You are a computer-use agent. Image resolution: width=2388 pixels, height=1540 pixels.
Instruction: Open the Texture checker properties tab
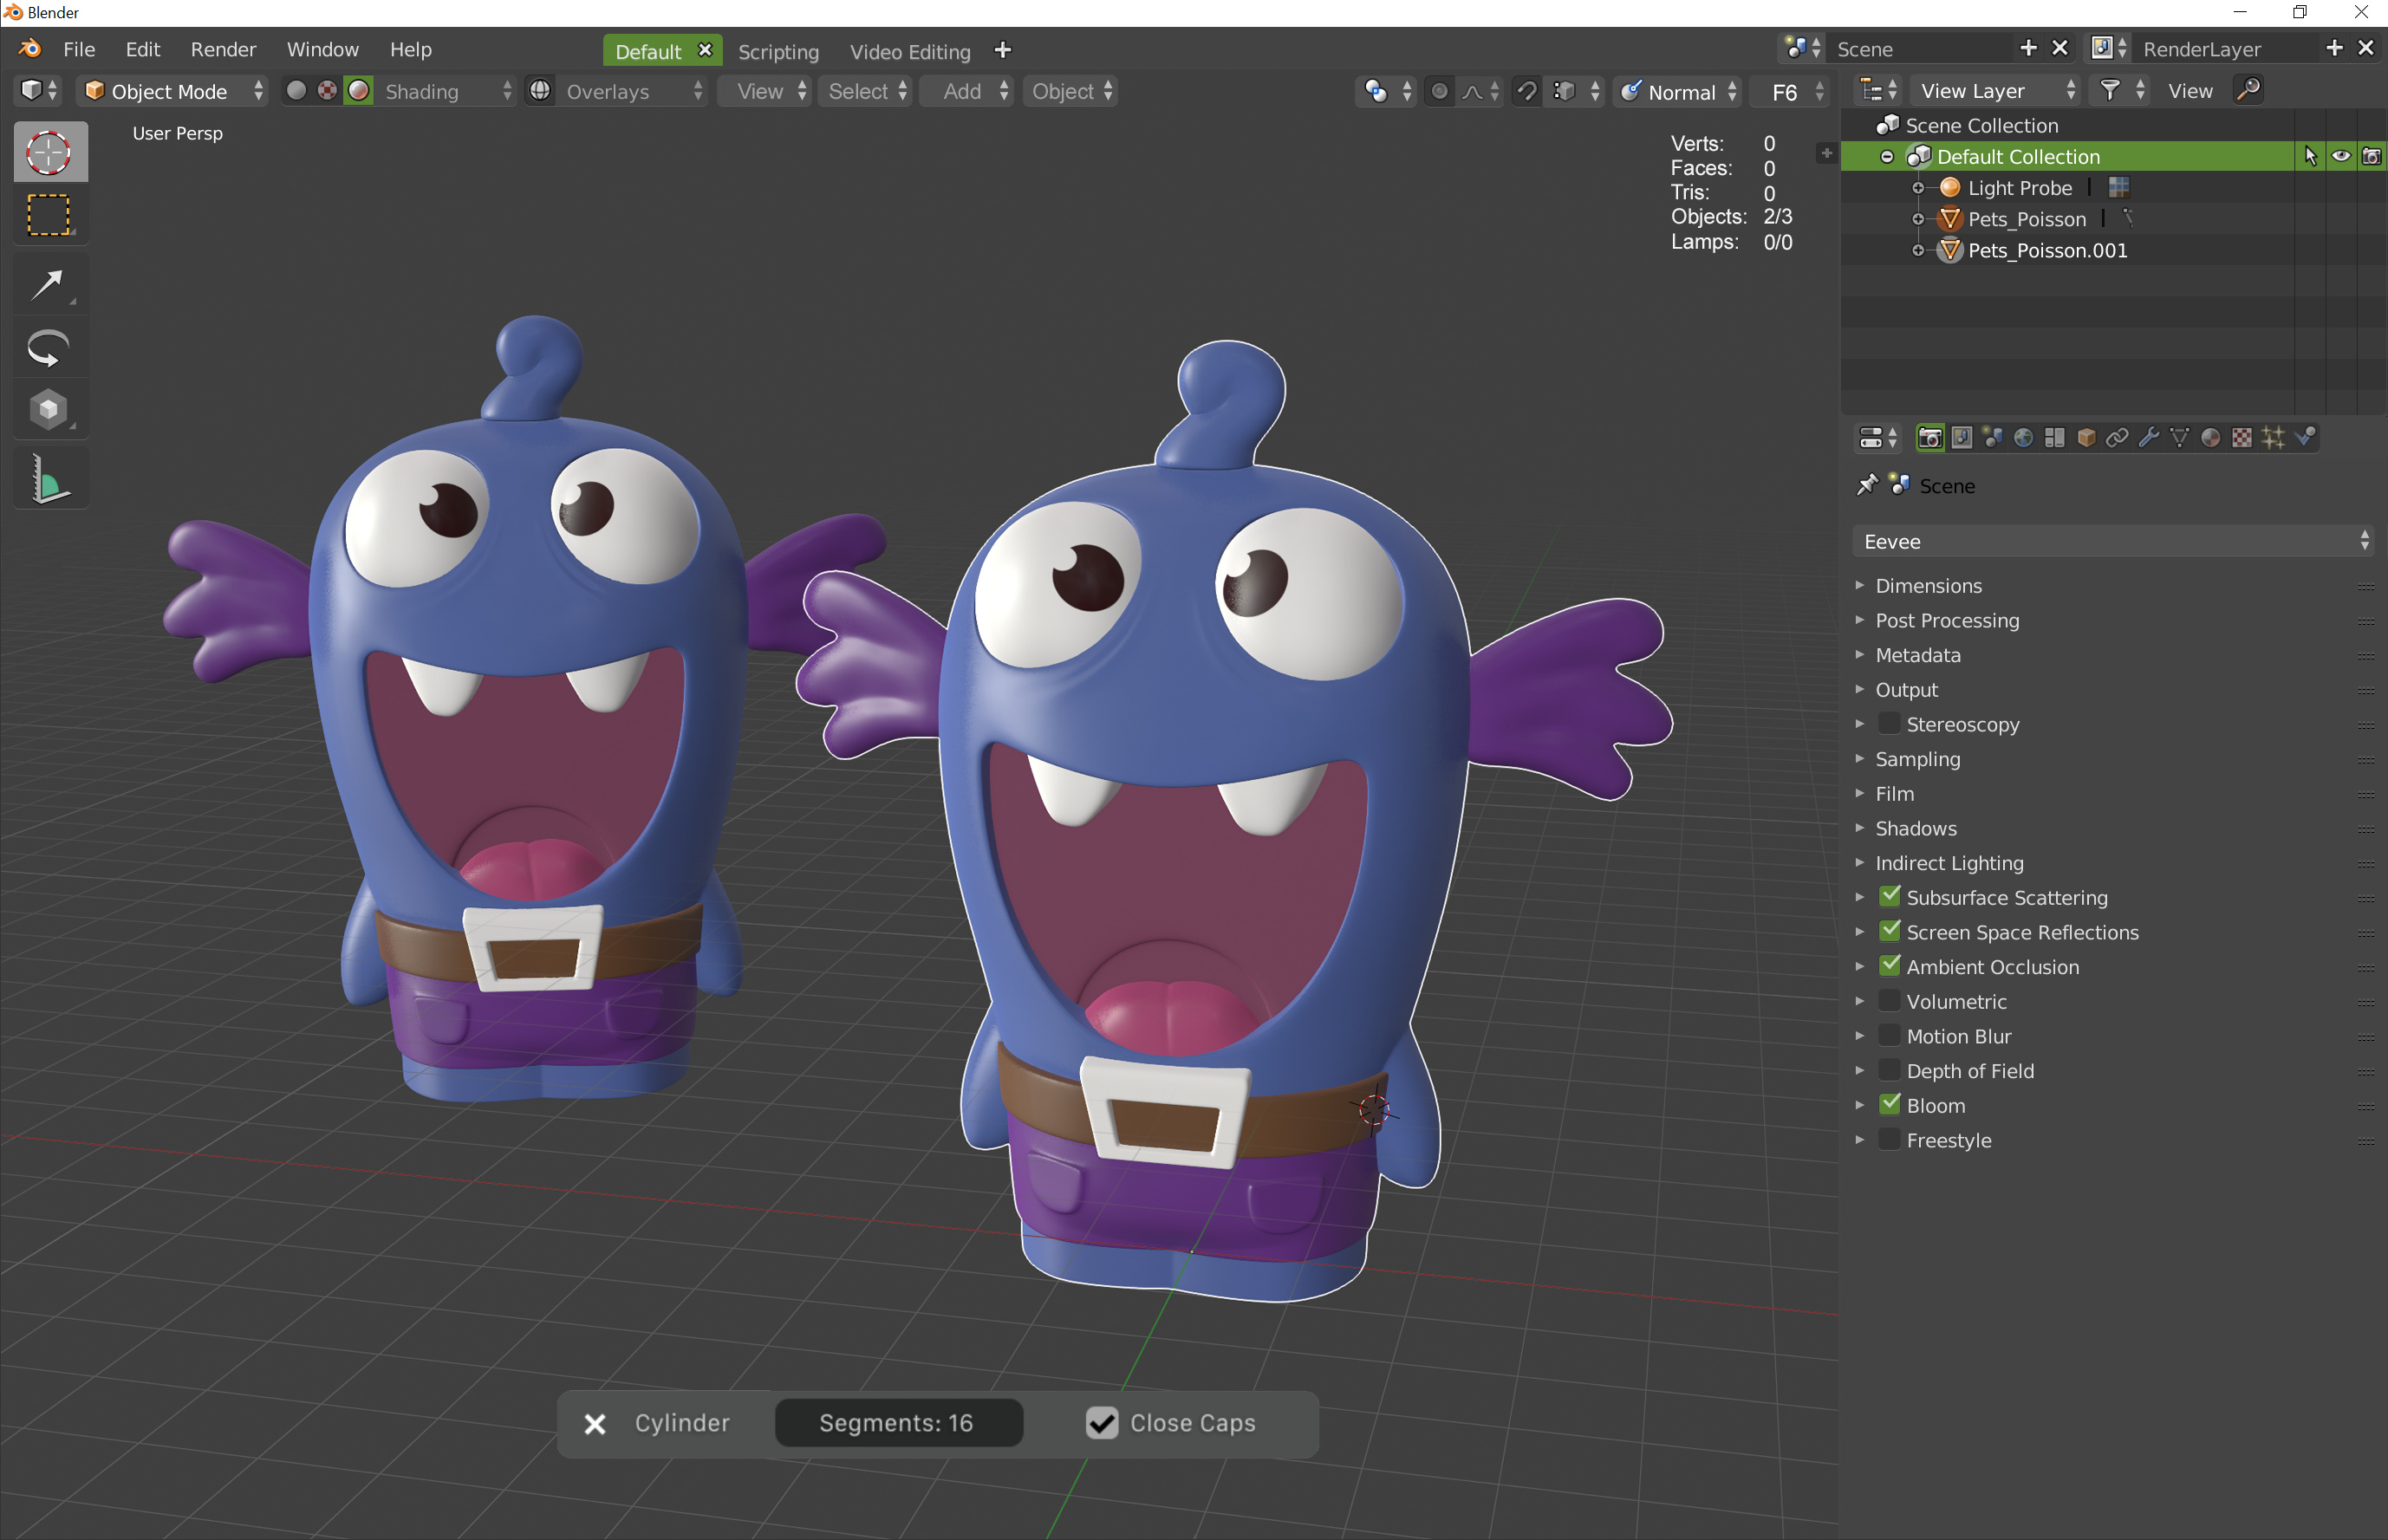[2242, 438]
